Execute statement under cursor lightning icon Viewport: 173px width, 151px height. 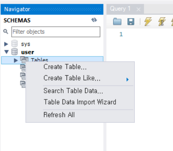click(161, 22)
